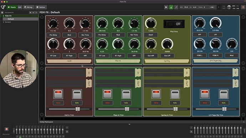Switch to the Panels view

pyautogui.click(x=12, y=7)
